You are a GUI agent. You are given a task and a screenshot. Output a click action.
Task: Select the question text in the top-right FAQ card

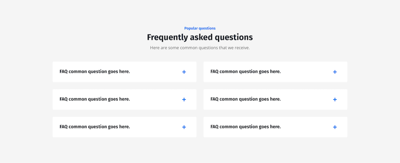pos(246,72)
